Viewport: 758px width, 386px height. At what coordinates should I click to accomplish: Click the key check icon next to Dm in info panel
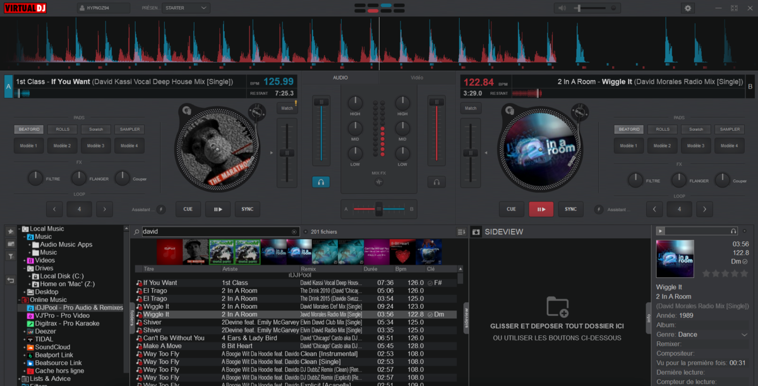[745, 262]
